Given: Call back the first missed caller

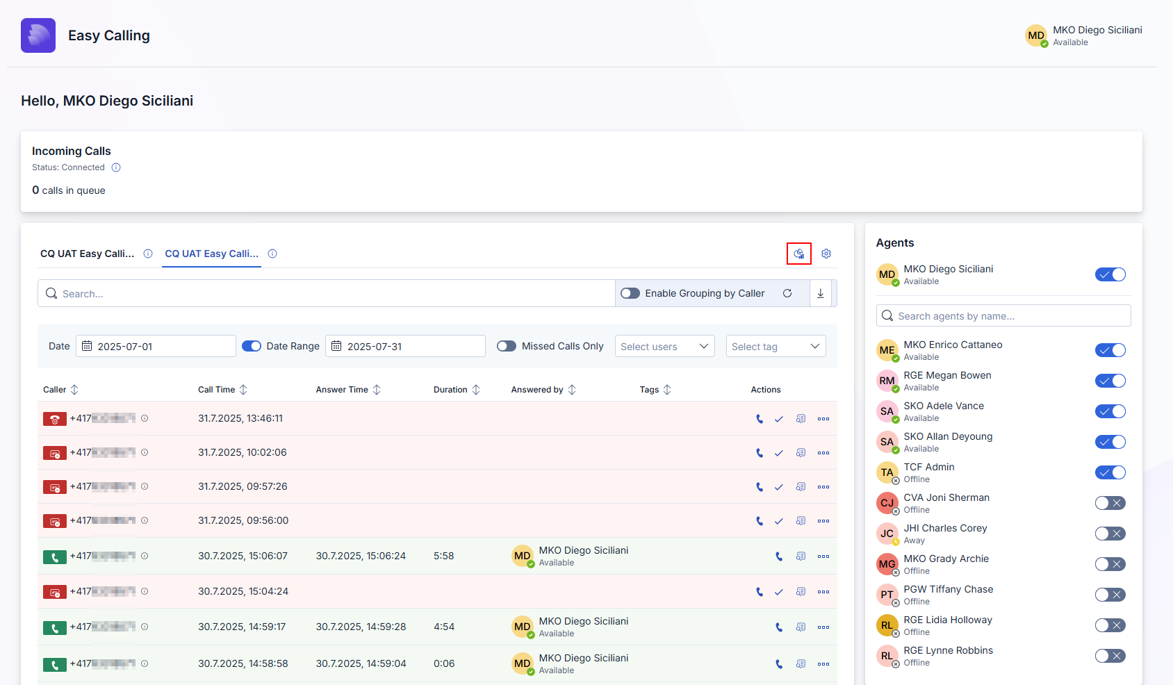Looking at the screenshot, I should pos(759,418).
